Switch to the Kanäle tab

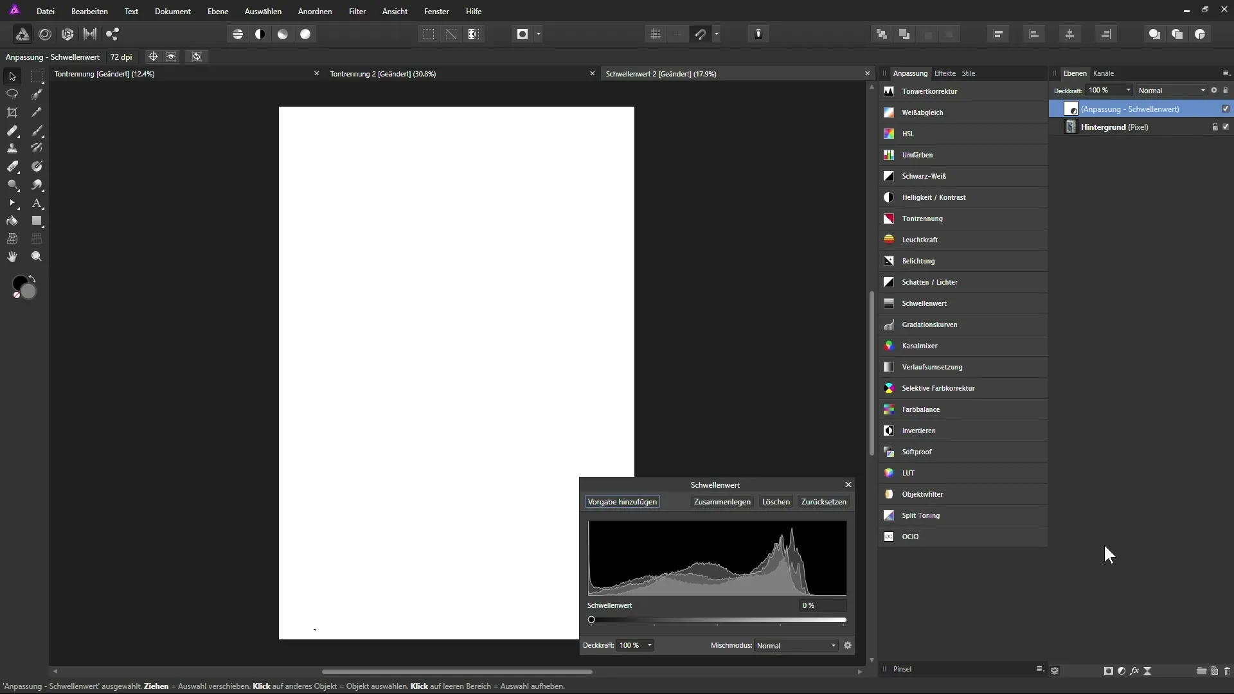1104,73
